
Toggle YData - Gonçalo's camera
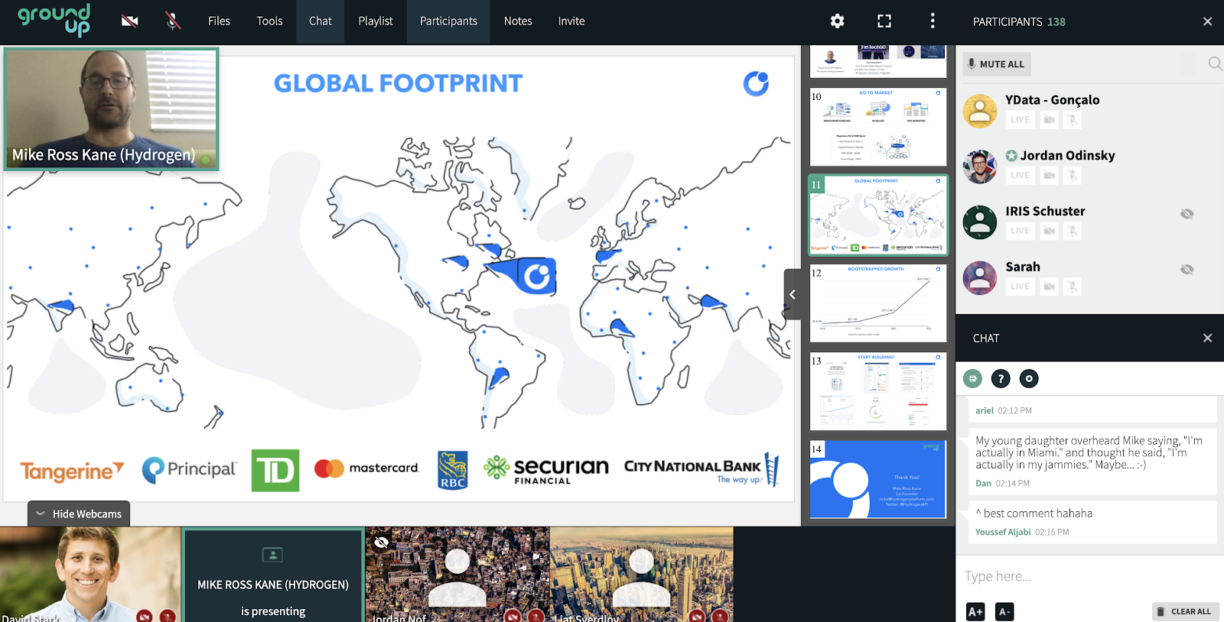[x=1050, y=120]
